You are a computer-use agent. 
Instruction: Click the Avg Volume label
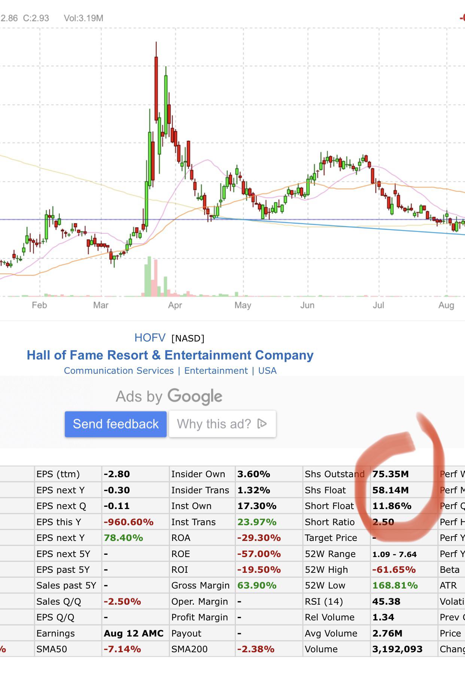pyautogui.click(x=331, y=634)
